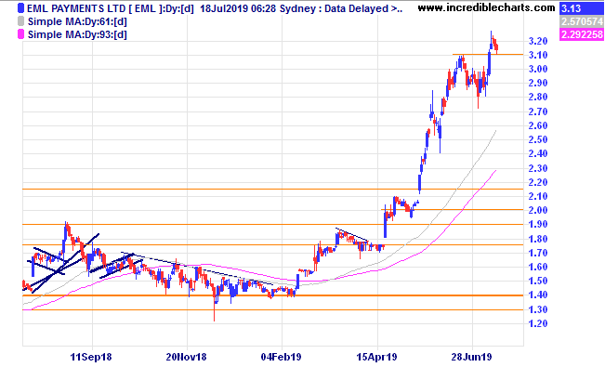Click the 20Nov18 date axis label
Viewport: 605px width, 367px height.
(x=187, y=357)
